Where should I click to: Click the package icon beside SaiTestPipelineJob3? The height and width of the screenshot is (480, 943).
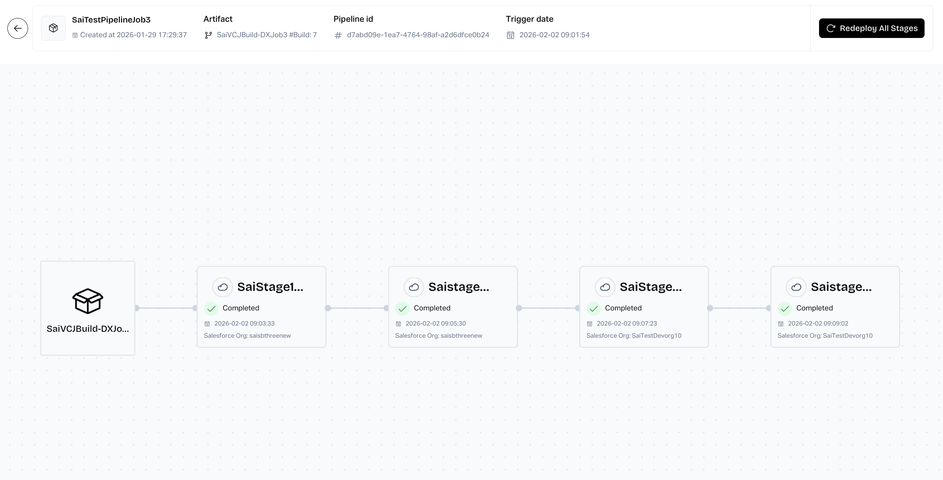53,28
